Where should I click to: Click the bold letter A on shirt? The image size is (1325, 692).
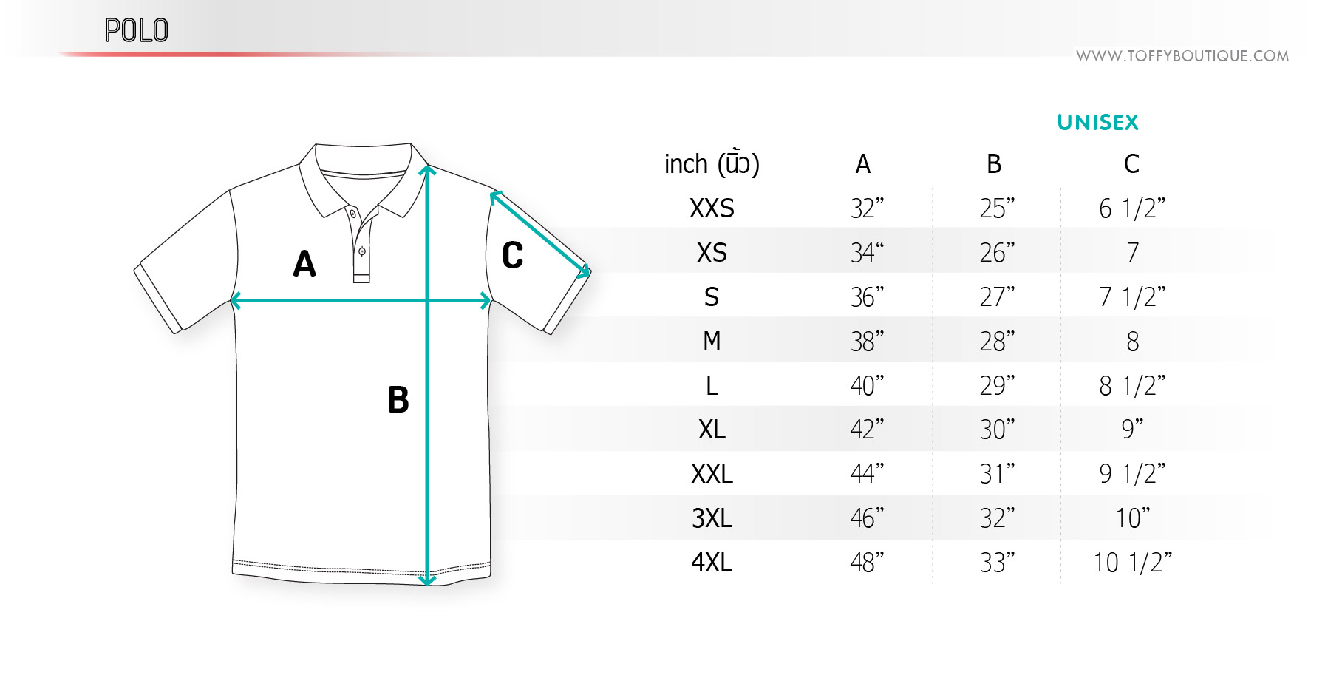[304, 263]
